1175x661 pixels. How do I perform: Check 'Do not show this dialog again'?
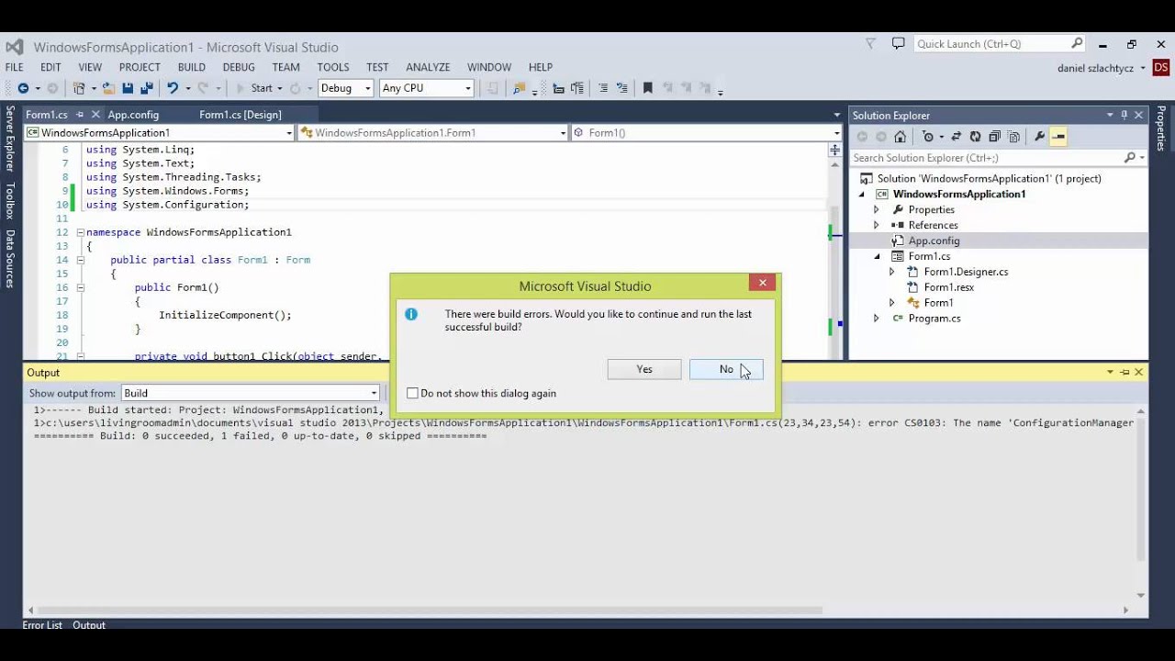pyautogui.click(x=413, y=393)
